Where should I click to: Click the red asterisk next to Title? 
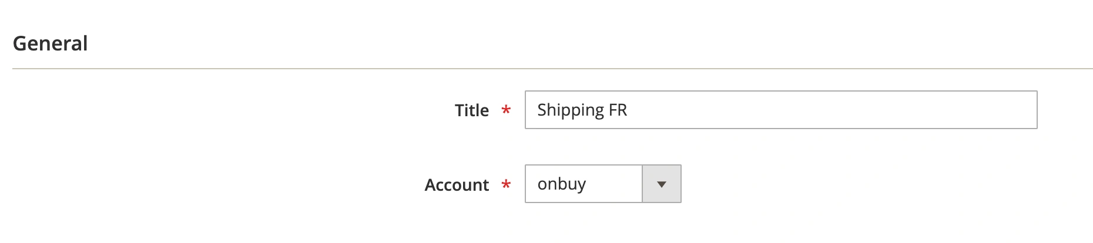[505, 110]
